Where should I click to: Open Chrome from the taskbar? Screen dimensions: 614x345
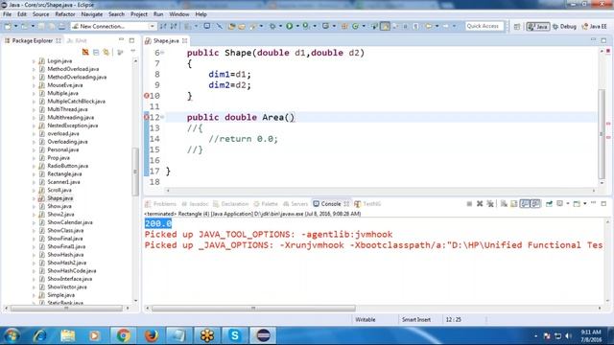(124, 335)
